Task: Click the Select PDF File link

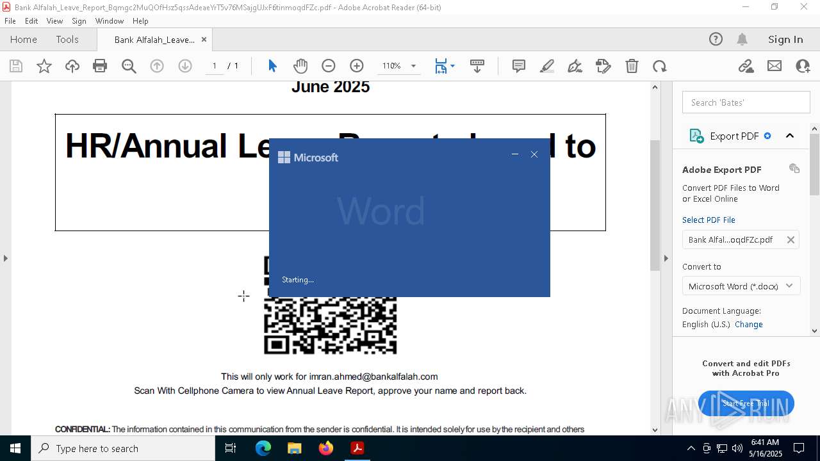Action: coord(709,220)
